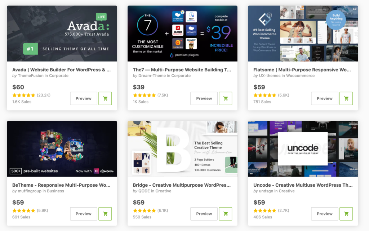Open the Woocommerce category link
The height and width of the screenshot is (231, 369).
click(300, 76)
